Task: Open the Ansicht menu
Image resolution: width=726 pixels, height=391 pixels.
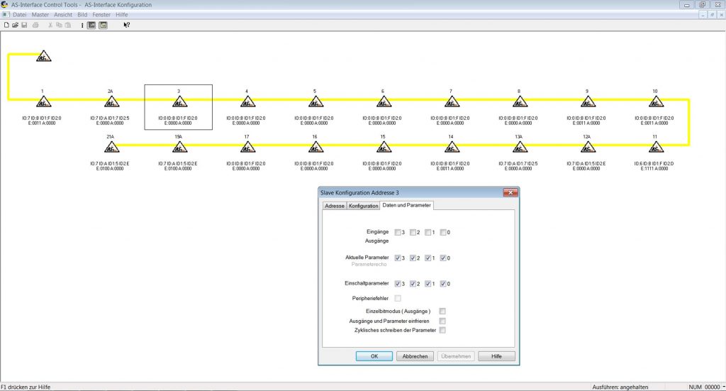Action: click(64, 14)
